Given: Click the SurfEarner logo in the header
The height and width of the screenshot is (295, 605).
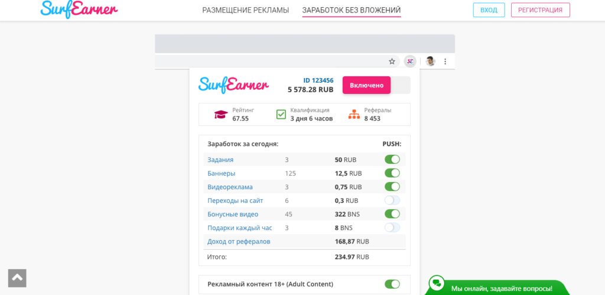Looking at the screenshot, I should point(79,9).
